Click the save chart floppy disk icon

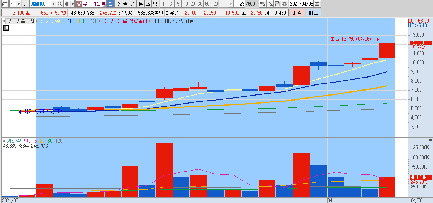click(x=277, y=4)
